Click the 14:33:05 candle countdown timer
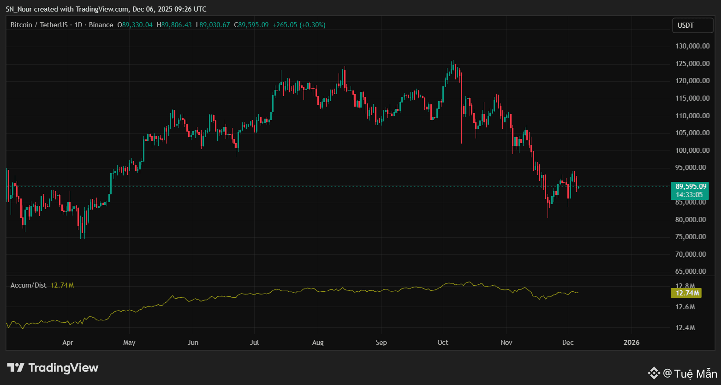This screenshot has width=721, height=385. click(689, 195)
